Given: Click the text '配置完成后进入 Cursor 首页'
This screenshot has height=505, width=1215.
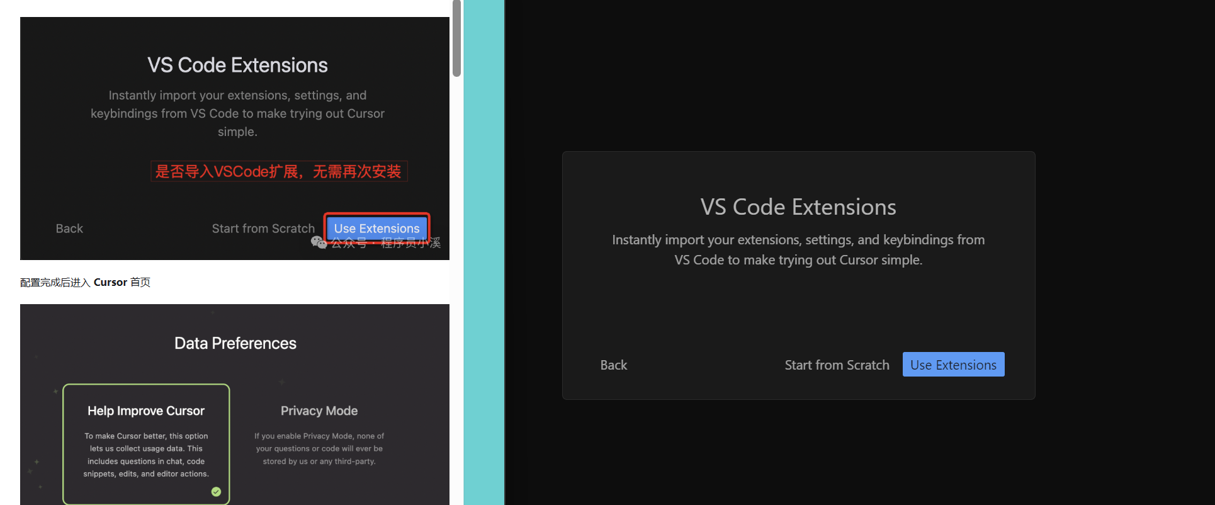Looking at the screenshot, I should (85, 282).
